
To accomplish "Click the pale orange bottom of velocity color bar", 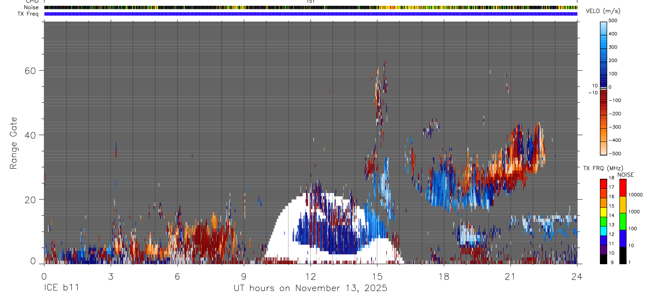I will click(604, 149).
